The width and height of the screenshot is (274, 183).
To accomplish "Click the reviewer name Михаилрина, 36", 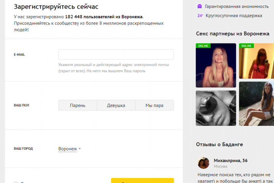I will pyautogui.click(x=231, y=161).
